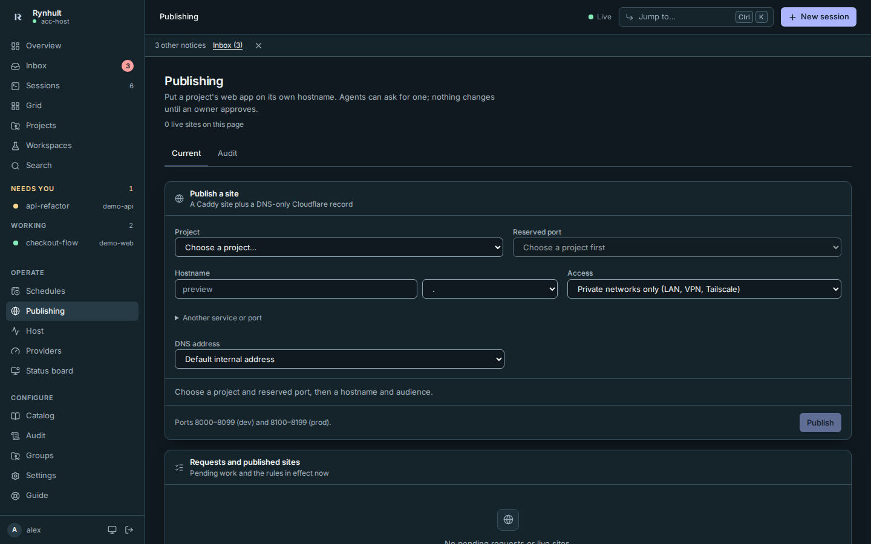
Task: Select Publishing in the sidebar
Action: (72, 311)
